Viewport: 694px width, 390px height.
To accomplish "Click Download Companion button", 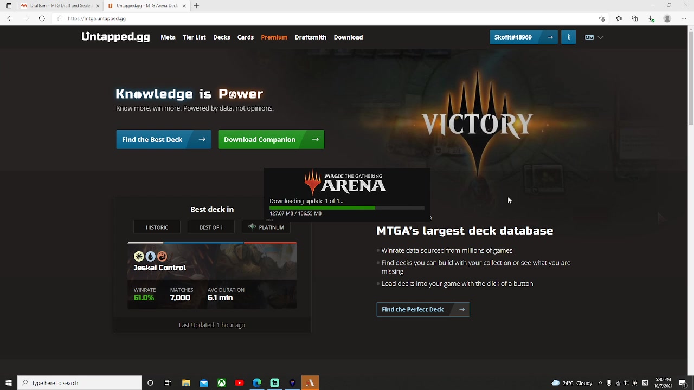I will pos(271,140).
